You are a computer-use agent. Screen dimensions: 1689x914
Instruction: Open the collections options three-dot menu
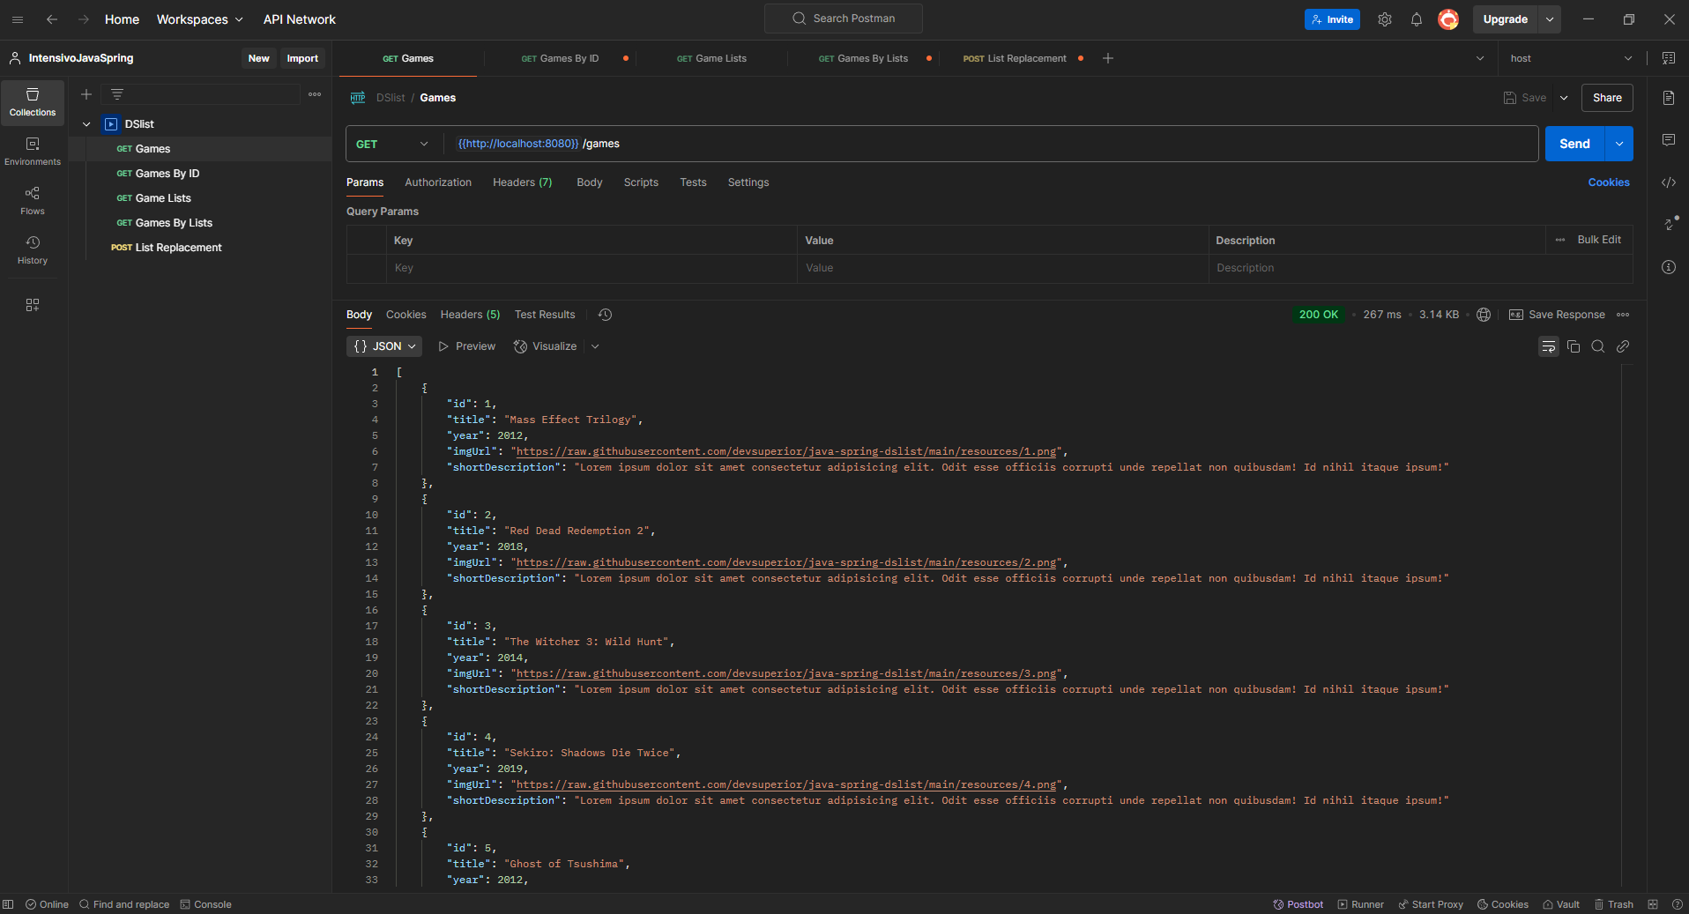(315, 94)
